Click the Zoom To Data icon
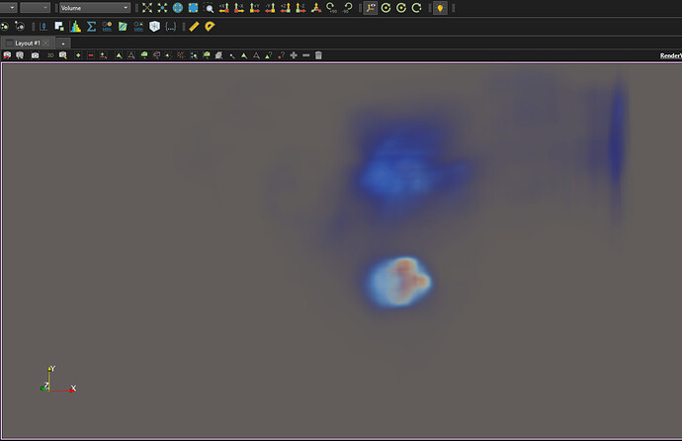This screenshot has width=682, height=441. tap(162, 8)
